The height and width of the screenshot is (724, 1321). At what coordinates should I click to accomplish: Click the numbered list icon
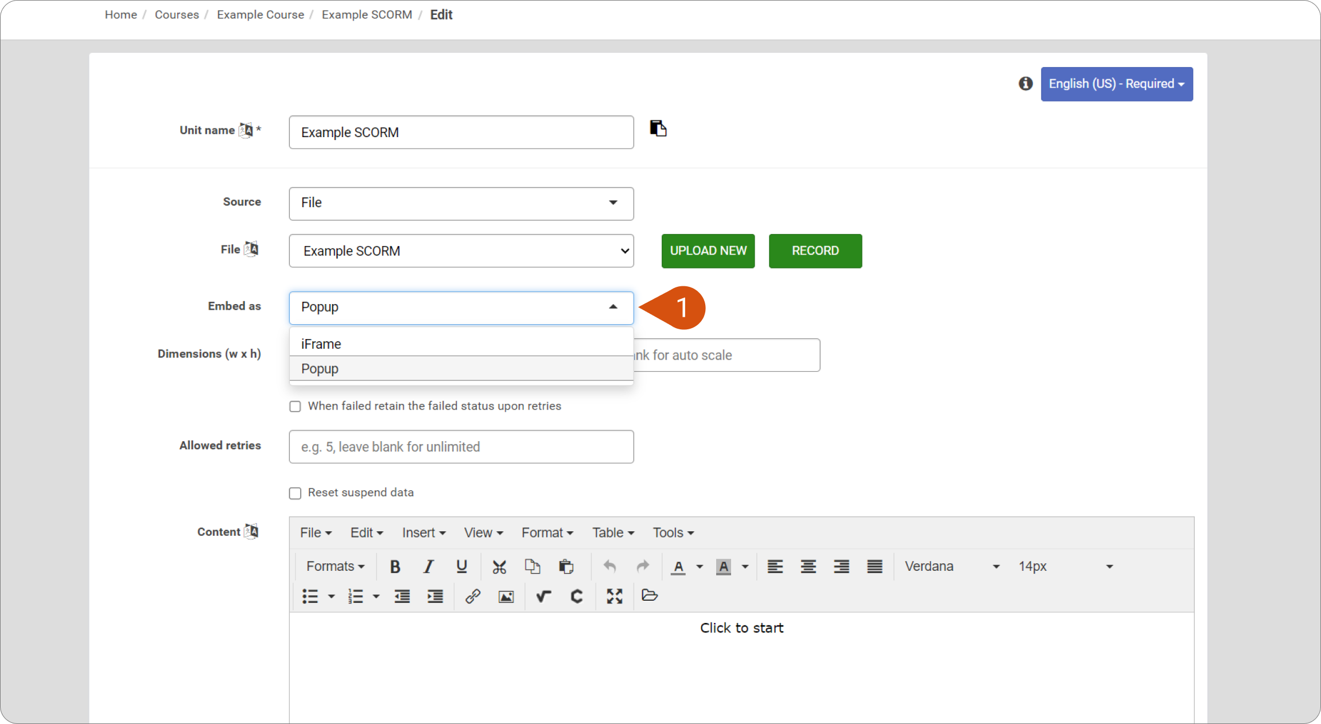pyautogui.click(x=355, y=597)
